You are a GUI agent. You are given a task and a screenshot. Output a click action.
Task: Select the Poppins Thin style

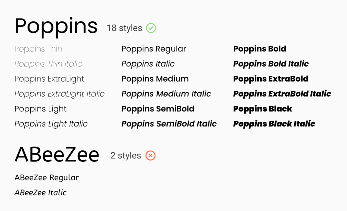(x=38, y=49)
